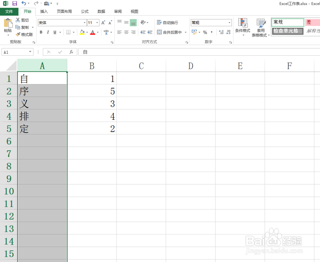
Task: Expand merge and center options arrow
Action: 186,32
